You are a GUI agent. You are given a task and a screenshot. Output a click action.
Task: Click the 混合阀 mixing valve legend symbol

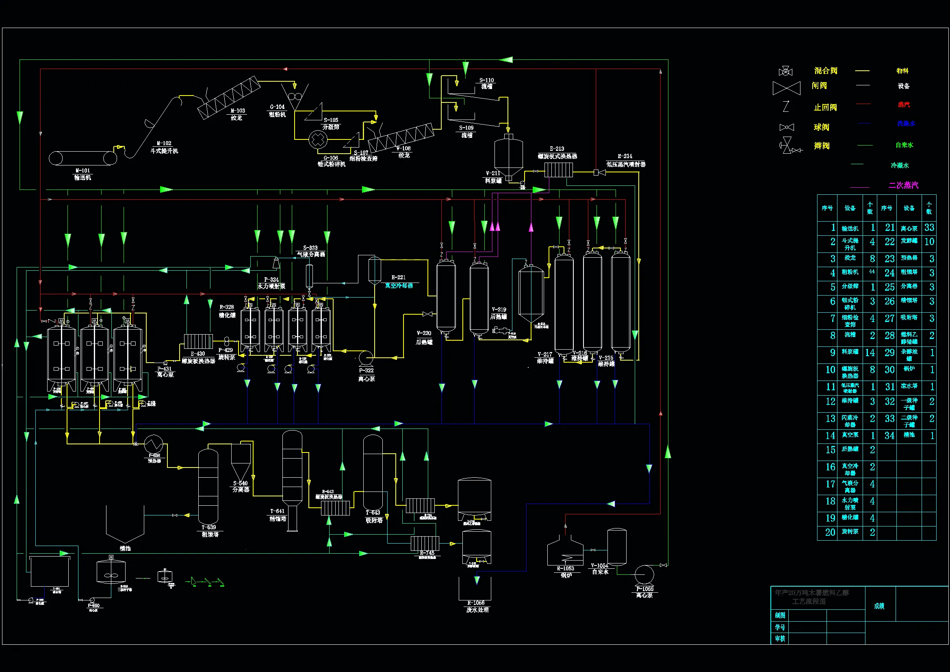coord(785,71)
